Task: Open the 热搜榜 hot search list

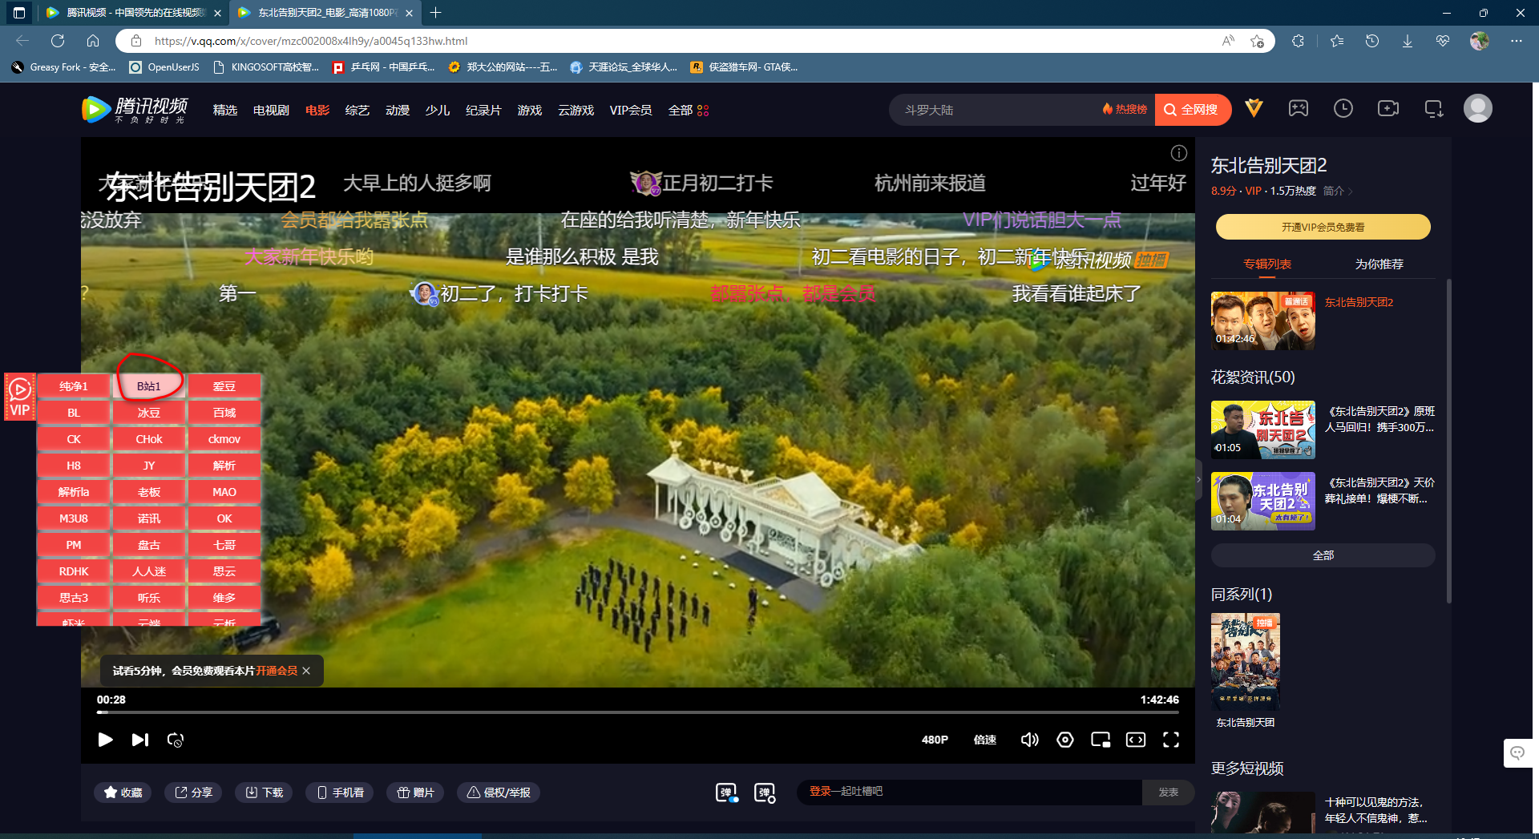Action: 1125,110
